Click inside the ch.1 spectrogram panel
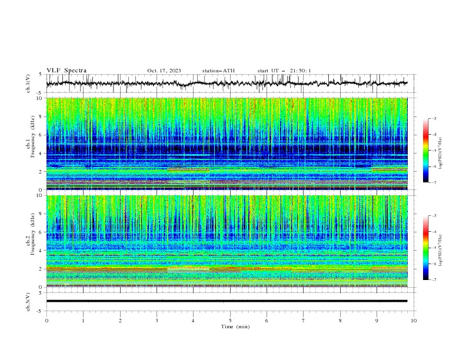The width and height of the screenshot is (466, 360). (227, 144)
